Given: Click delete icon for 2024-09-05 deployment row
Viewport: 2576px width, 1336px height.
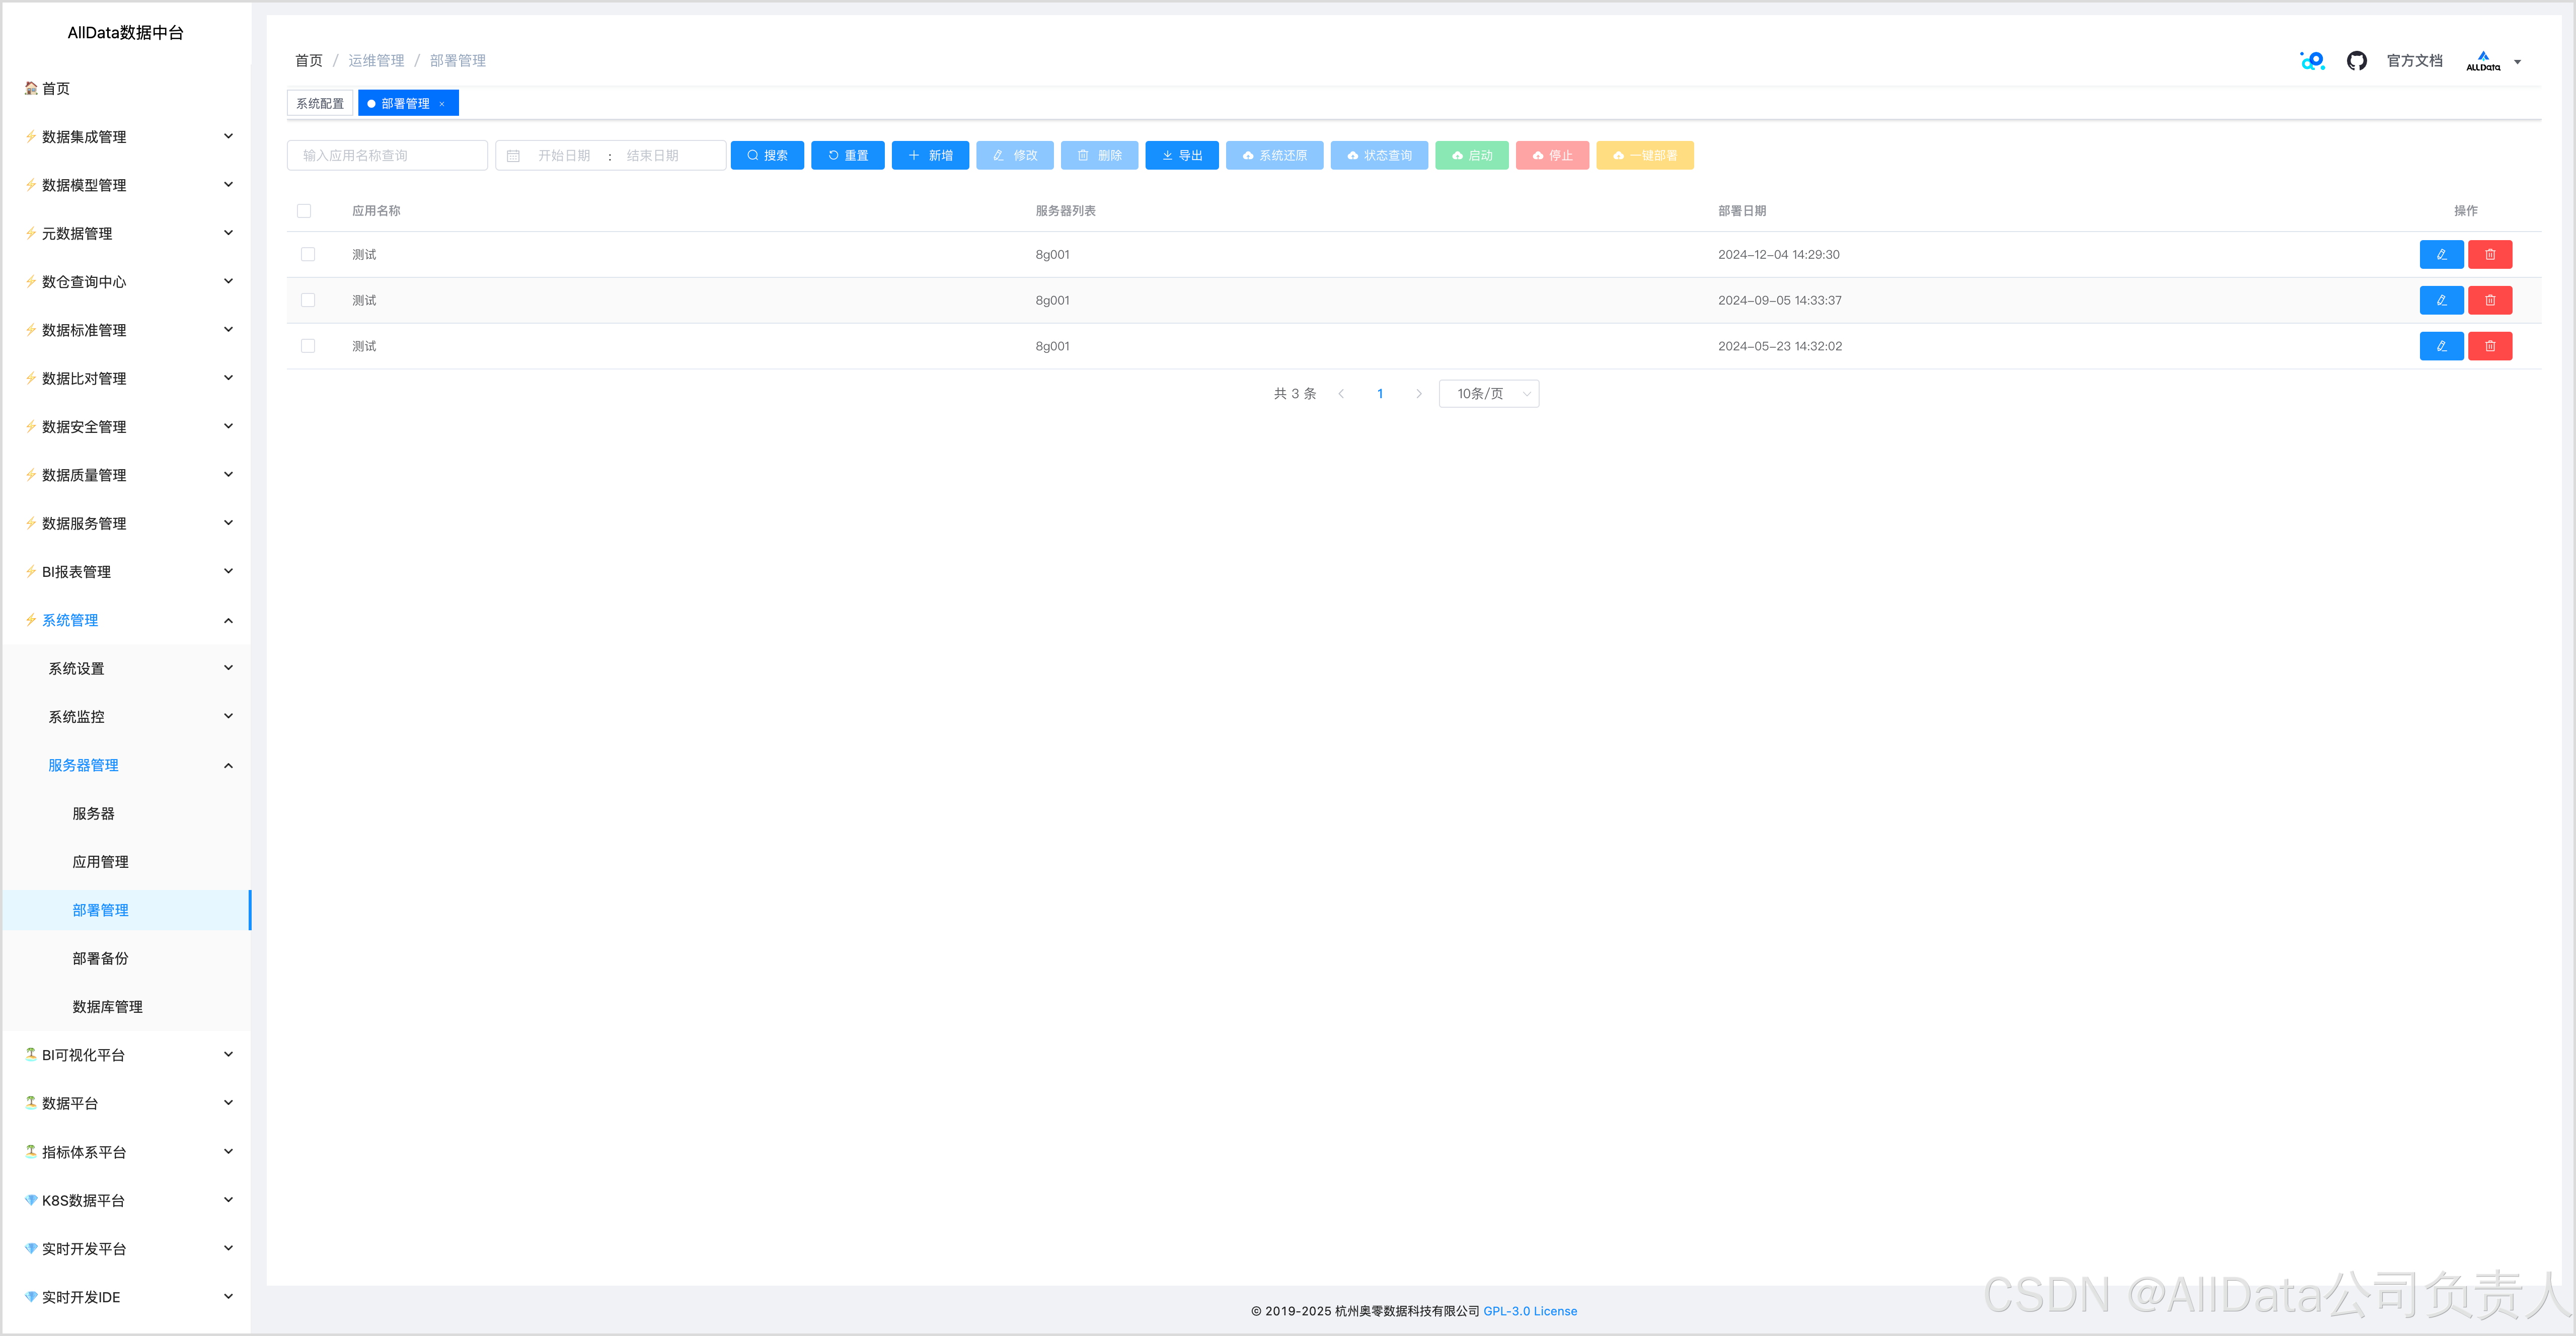Looking at the screenshot, I should pyautogui.click(x=2489, y=300).
